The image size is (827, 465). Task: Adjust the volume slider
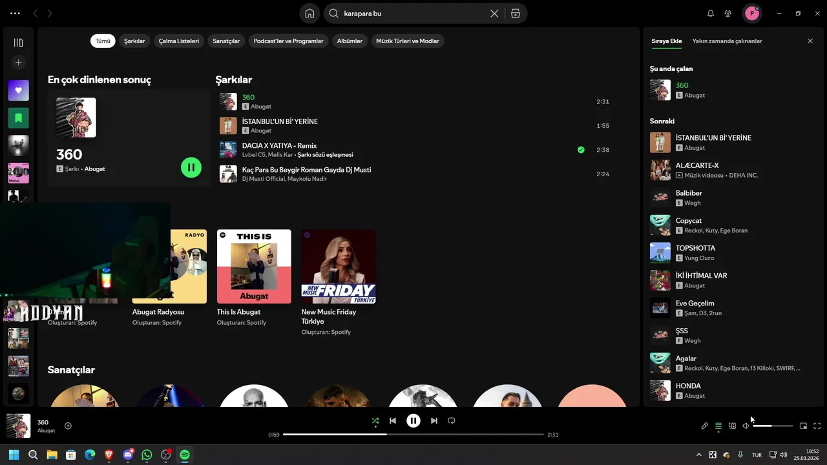pyautogui.click(x=773, y=426)
